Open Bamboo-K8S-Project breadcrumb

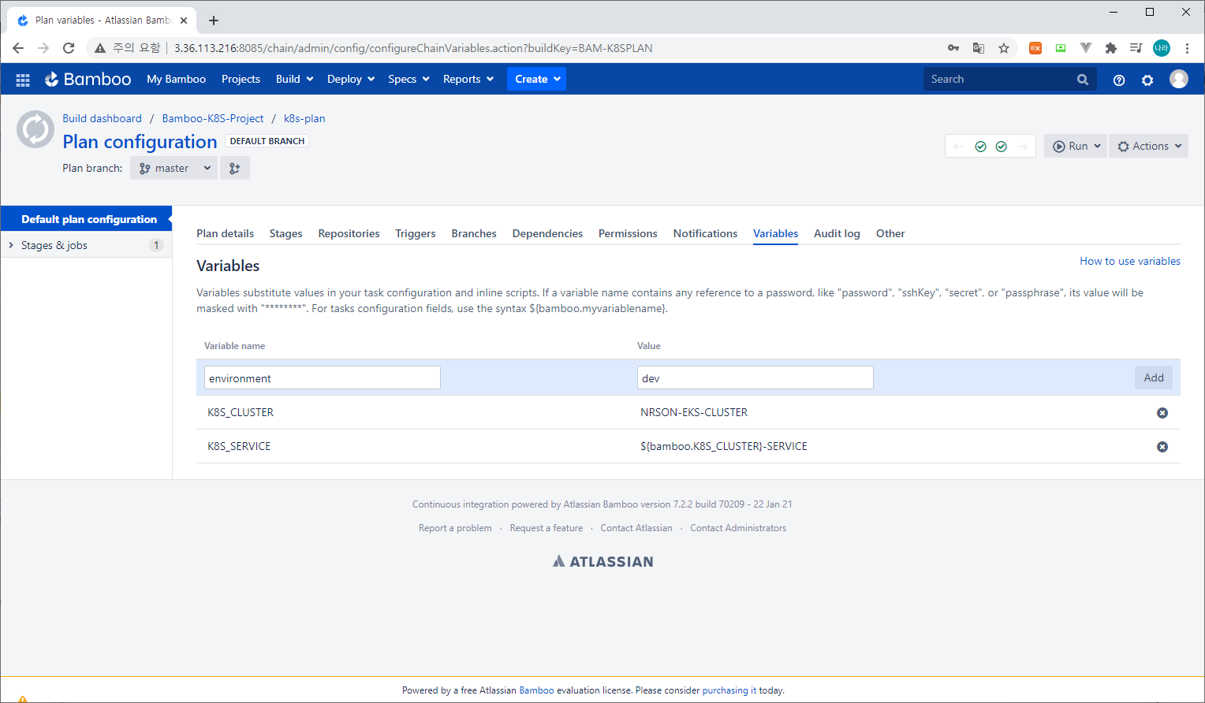coord(213,118)
